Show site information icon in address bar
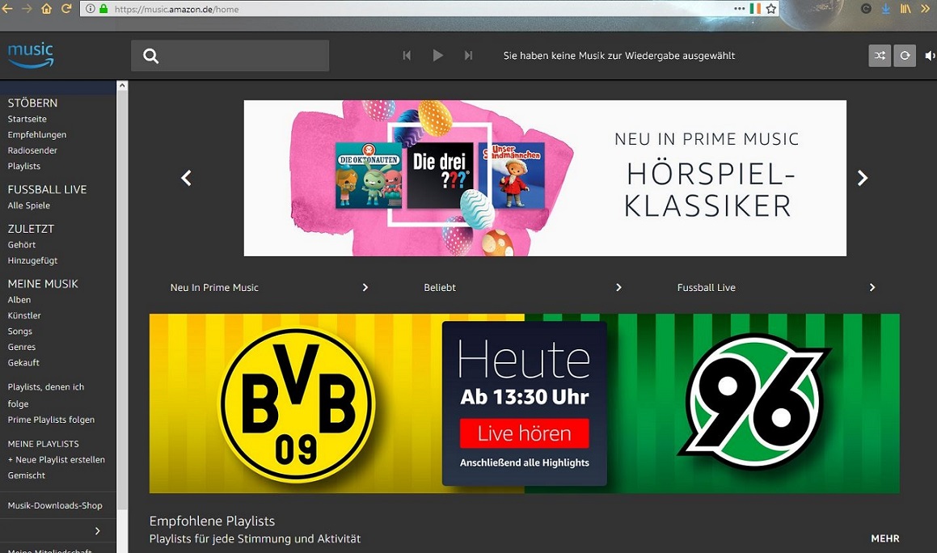The height and width of the screenshot is (553, 937). pyautogui.click(x=91, y=9)
